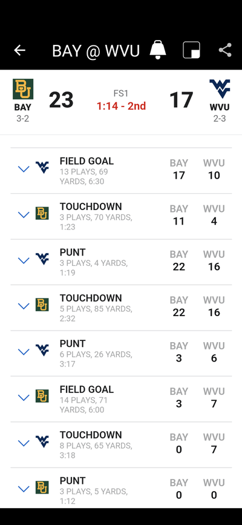
Task: Open picture-in-picture window icon
Action: pos(191,50)
